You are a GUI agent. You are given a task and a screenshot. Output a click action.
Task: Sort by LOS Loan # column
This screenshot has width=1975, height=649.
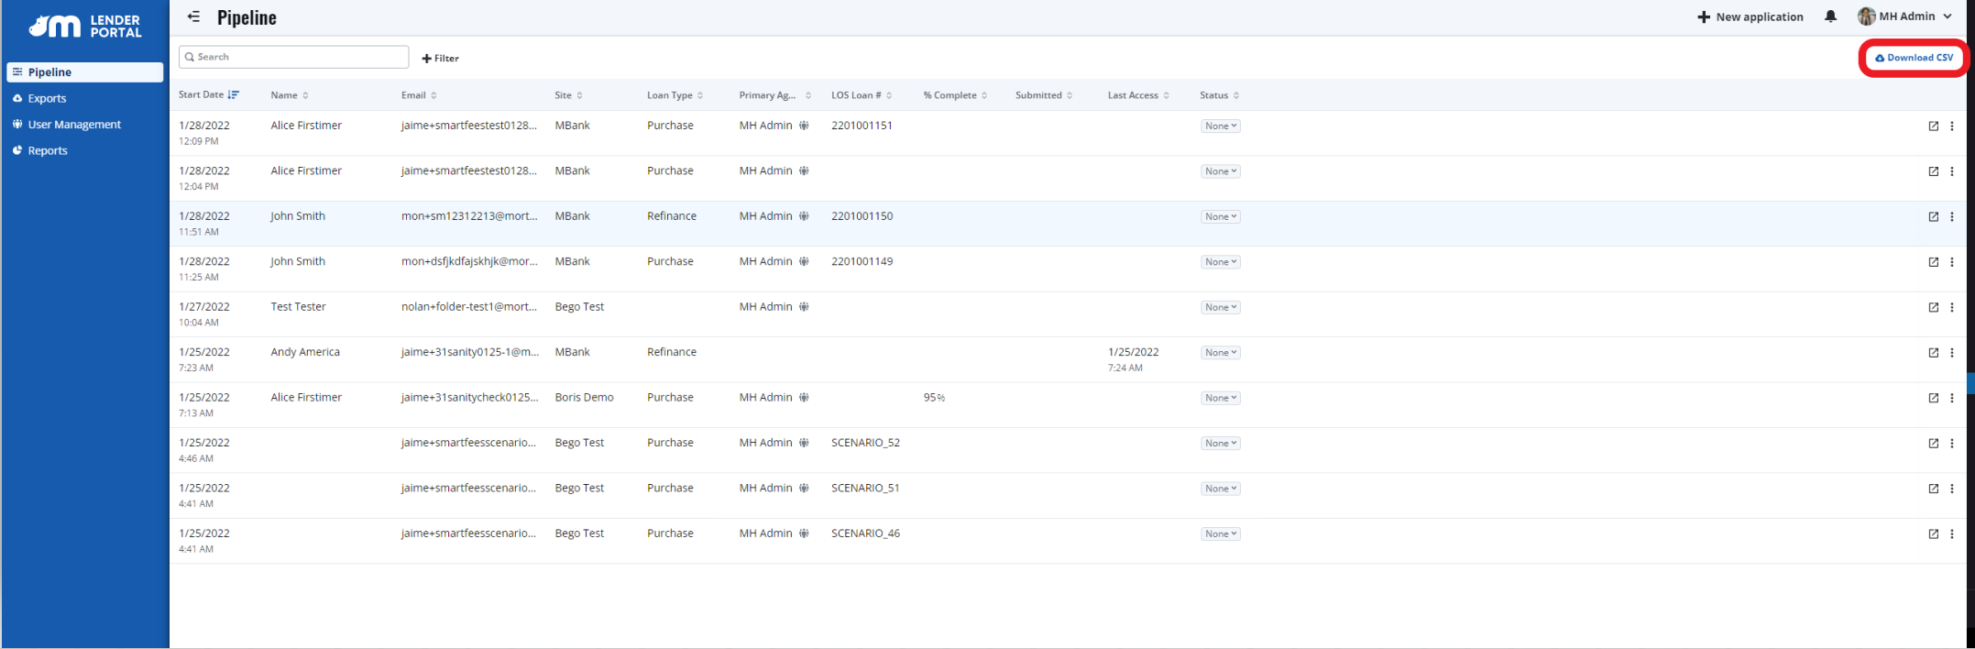[x=861, y=95]
